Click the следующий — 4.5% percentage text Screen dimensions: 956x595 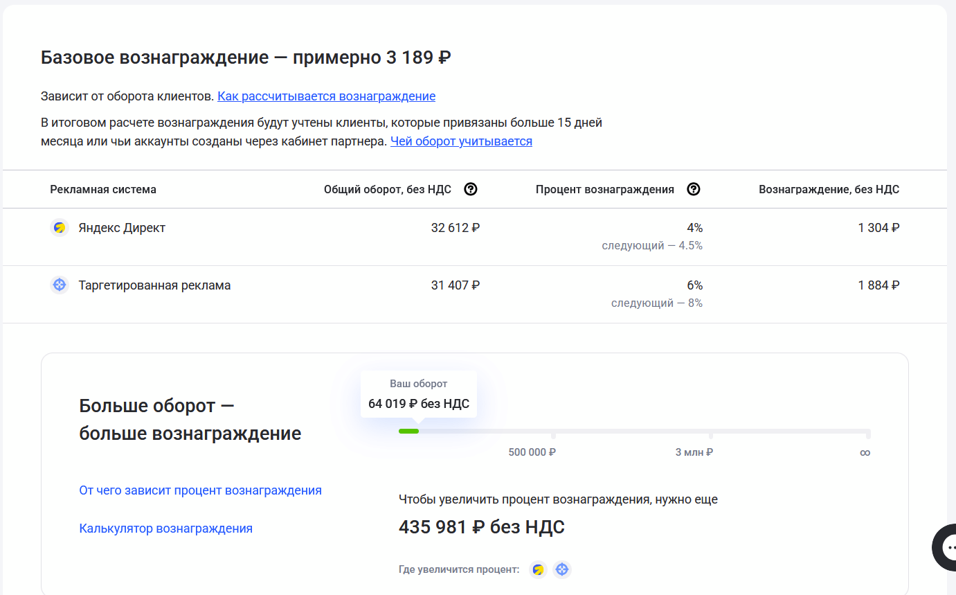pyautogui.click(x=652, y=245)
